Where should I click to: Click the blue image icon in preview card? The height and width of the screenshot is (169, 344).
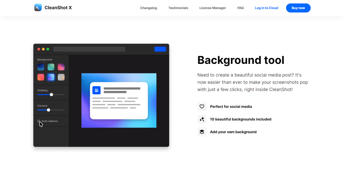(x=96, y=90)
